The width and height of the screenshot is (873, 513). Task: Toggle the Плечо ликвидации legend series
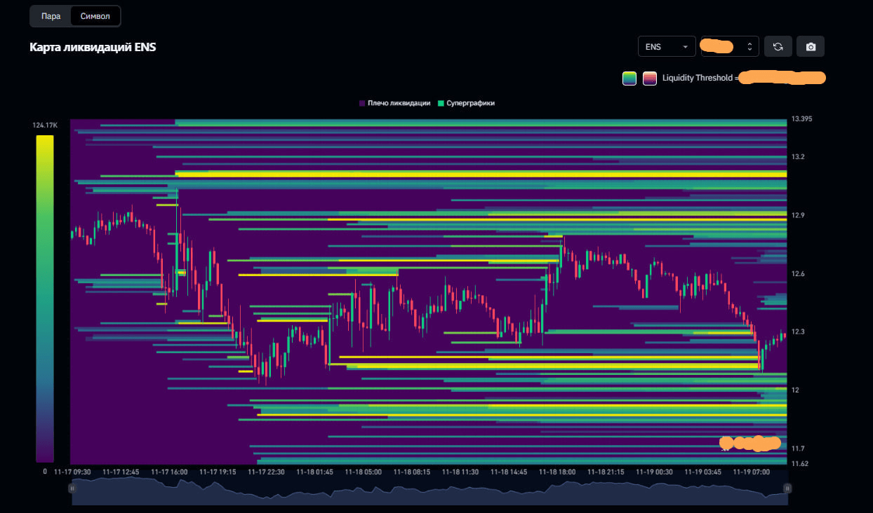[x=394, y=103]
